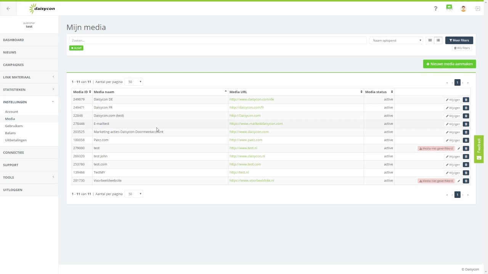Screen dimensions: 488x274
Task: Open the Daisycon logo homepage
Action: pyautogui.click(x=42, y=8)
